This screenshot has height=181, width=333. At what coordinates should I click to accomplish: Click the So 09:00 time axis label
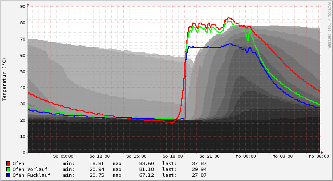63,156
